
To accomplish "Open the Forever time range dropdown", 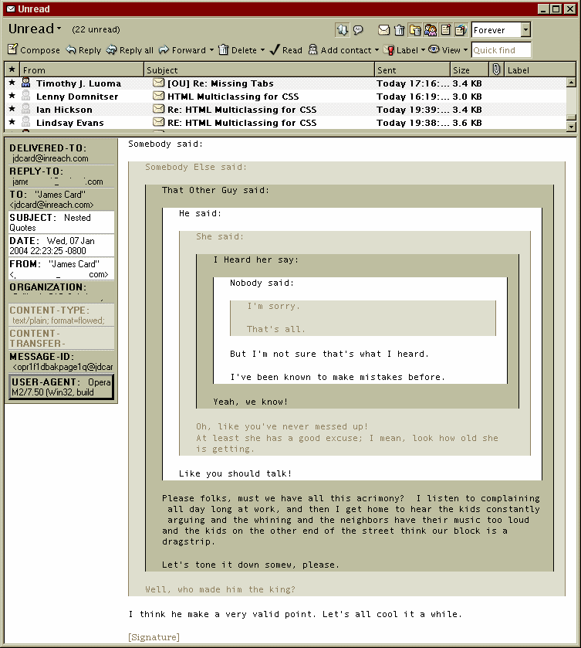I will coord(525,30).
